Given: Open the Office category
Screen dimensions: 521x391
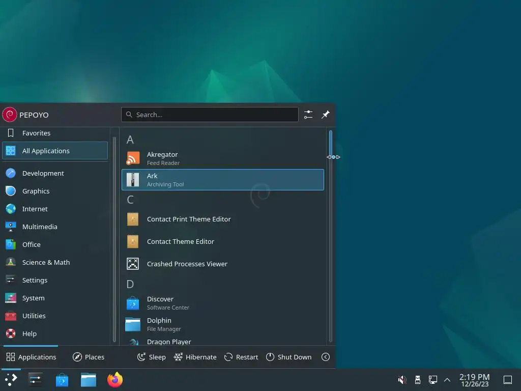Looking at the screenshot, I should coord(55,244).
